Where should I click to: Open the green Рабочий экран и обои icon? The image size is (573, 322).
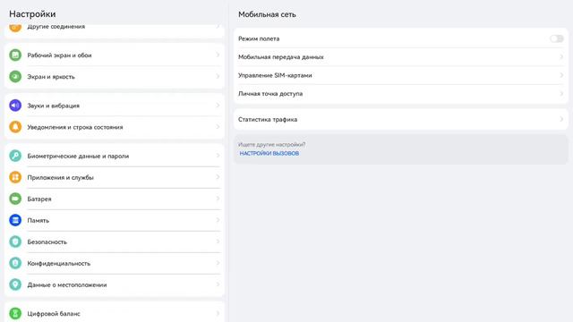point(15,55)
